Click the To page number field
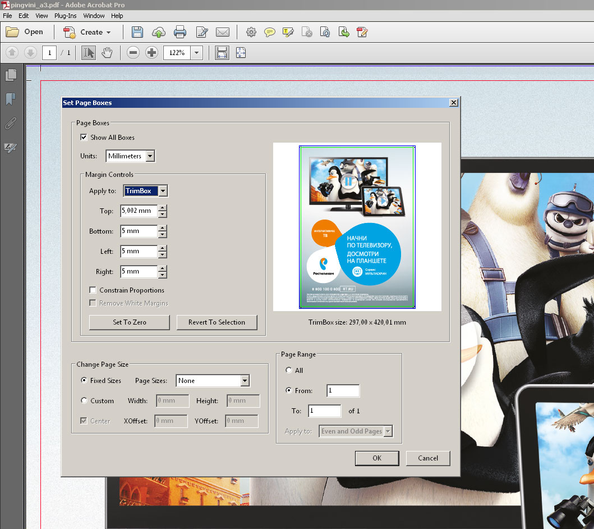Screen dimensions: 594x529 [325, 411]
